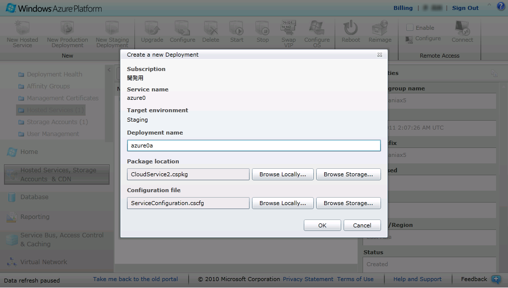Click Take me back to old portal

click(135, 279)
